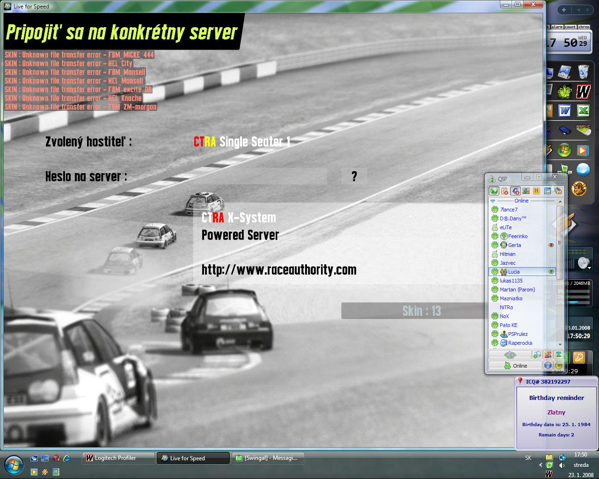
Task: Click the wide QIP button above Online status
Action: coord(510,355)
